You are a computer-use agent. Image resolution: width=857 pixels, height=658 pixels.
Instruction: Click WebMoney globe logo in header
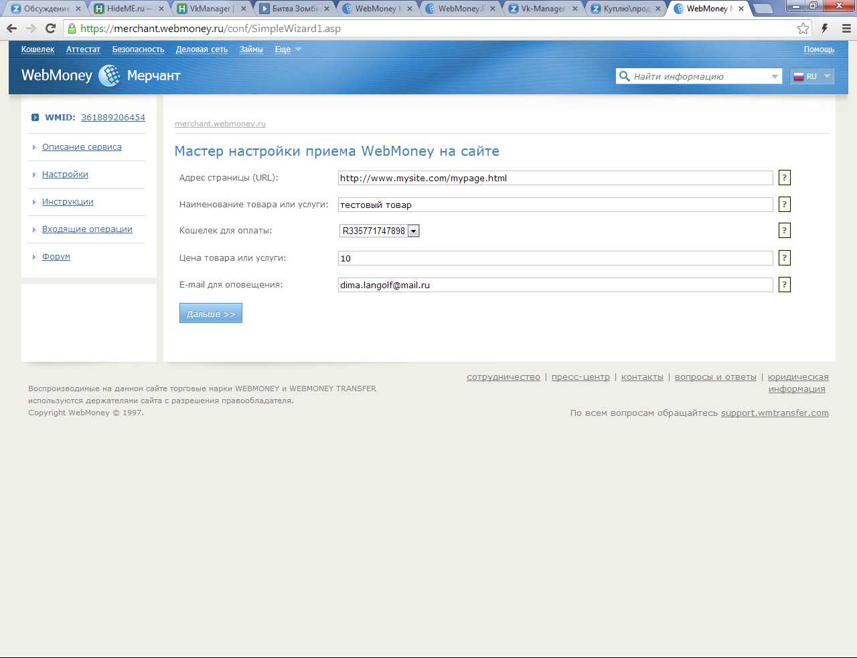[x=110, y=76]
